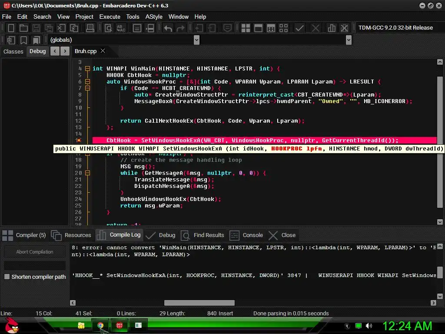Print the file using printer icon
Image resolution: width=445 pixels, height=334 pixels.
pyautogui.click(x=90, y=28)
